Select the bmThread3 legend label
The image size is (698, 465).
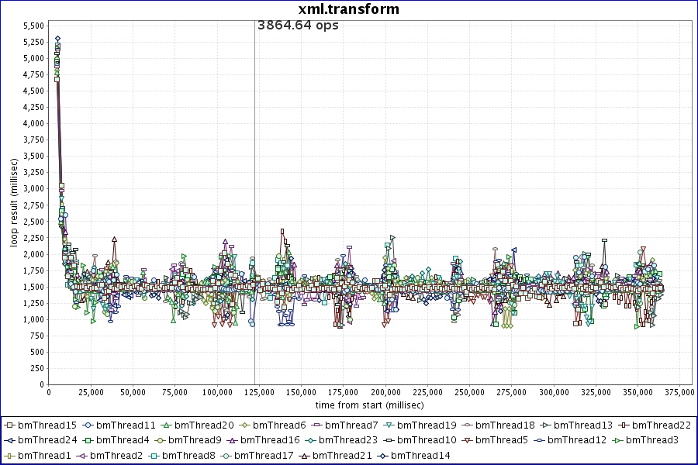click(x=651, y=440)
